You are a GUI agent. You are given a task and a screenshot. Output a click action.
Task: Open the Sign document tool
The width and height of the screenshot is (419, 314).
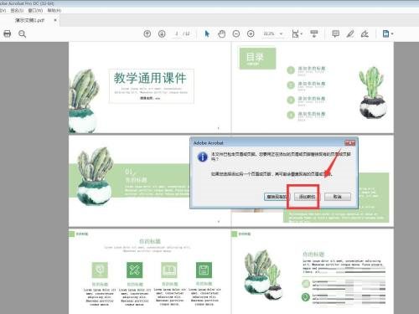[x=365, y=33]
